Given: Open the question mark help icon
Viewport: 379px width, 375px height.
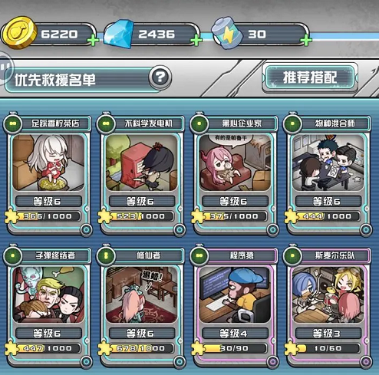Looking at the screenshot, I should click(160, 77).
